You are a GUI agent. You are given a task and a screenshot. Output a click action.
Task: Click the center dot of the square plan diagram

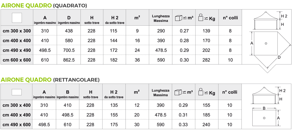[265, 43]
